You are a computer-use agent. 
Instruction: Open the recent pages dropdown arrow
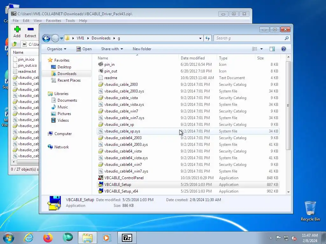(x=61, y=38)
